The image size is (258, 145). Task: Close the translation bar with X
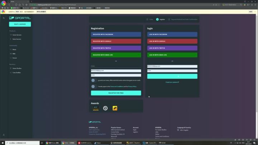[x=255, y=12]
